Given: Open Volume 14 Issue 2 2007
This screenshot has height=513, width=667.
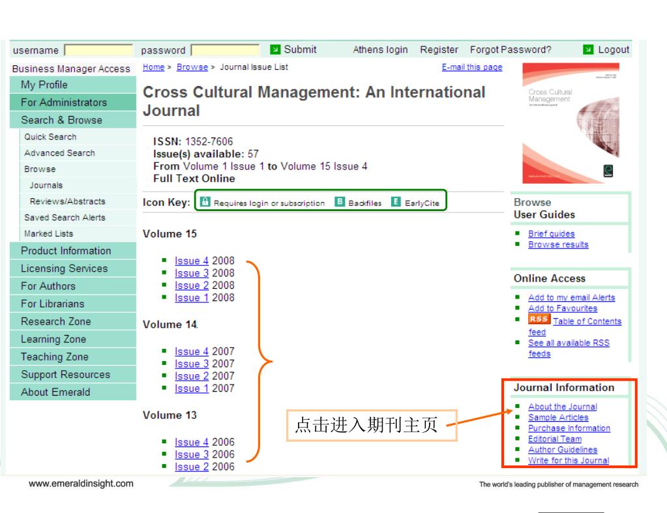Looking at the screenshot, I should [x=192, y=376].
